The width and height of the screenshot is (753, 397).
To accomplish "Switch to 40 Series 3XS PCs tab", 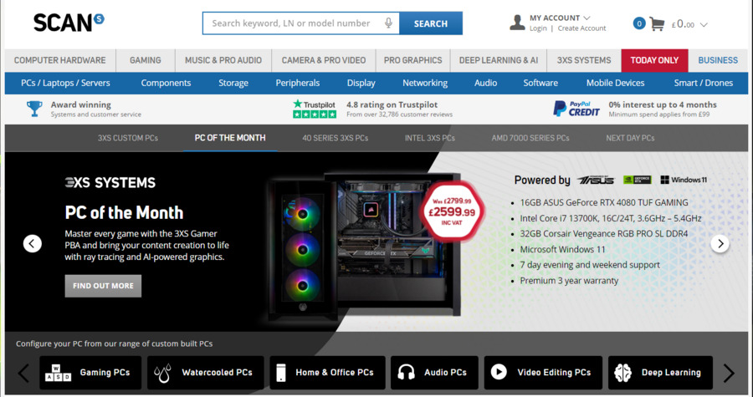I will 336,138.
